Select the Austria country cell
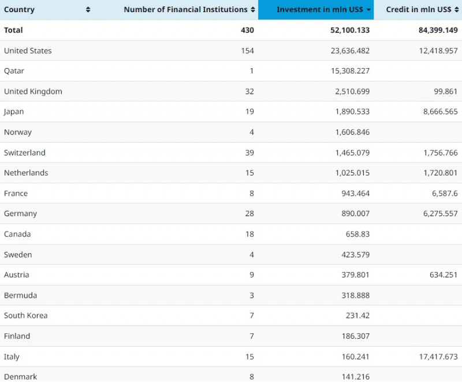 17,275
